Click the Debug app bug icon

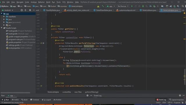143,6
